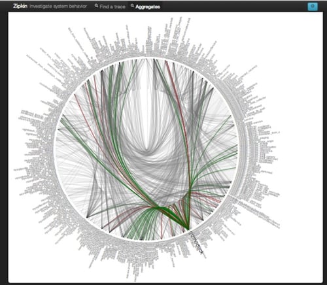This screenshot has height=285, width=327.
Task: Click the Investigate system behavior tagline
Action: pyautogui.click(x=58, y=7)
